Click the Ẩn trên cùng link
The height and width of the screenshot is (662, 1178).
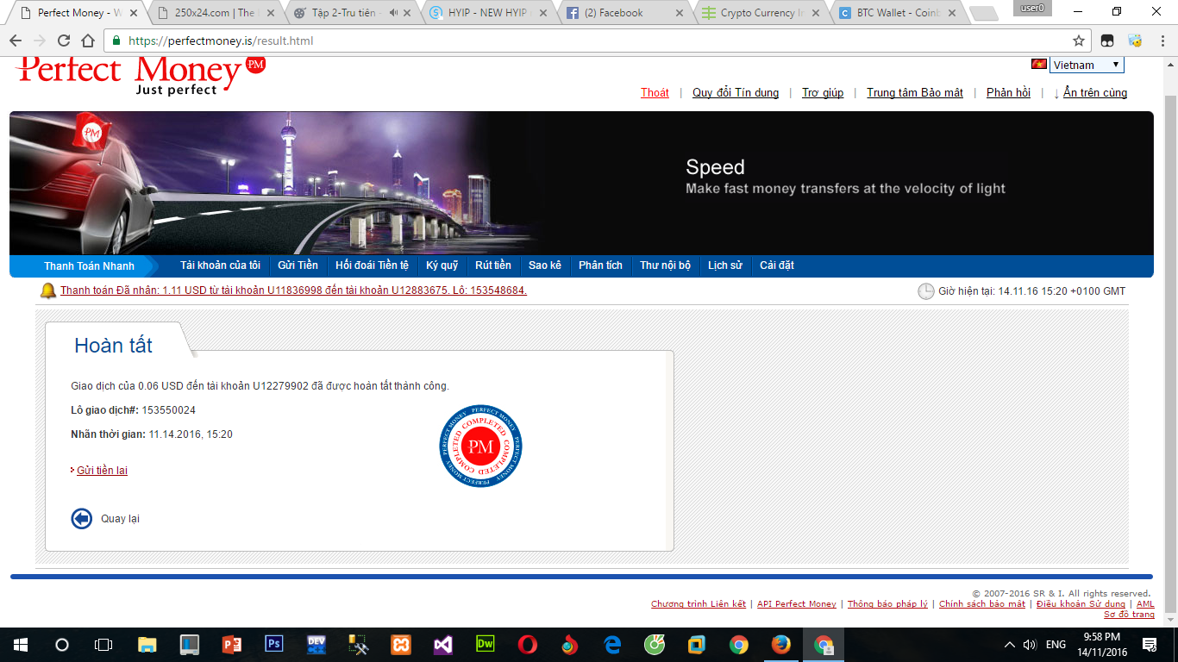click(x=1095, y=93)
